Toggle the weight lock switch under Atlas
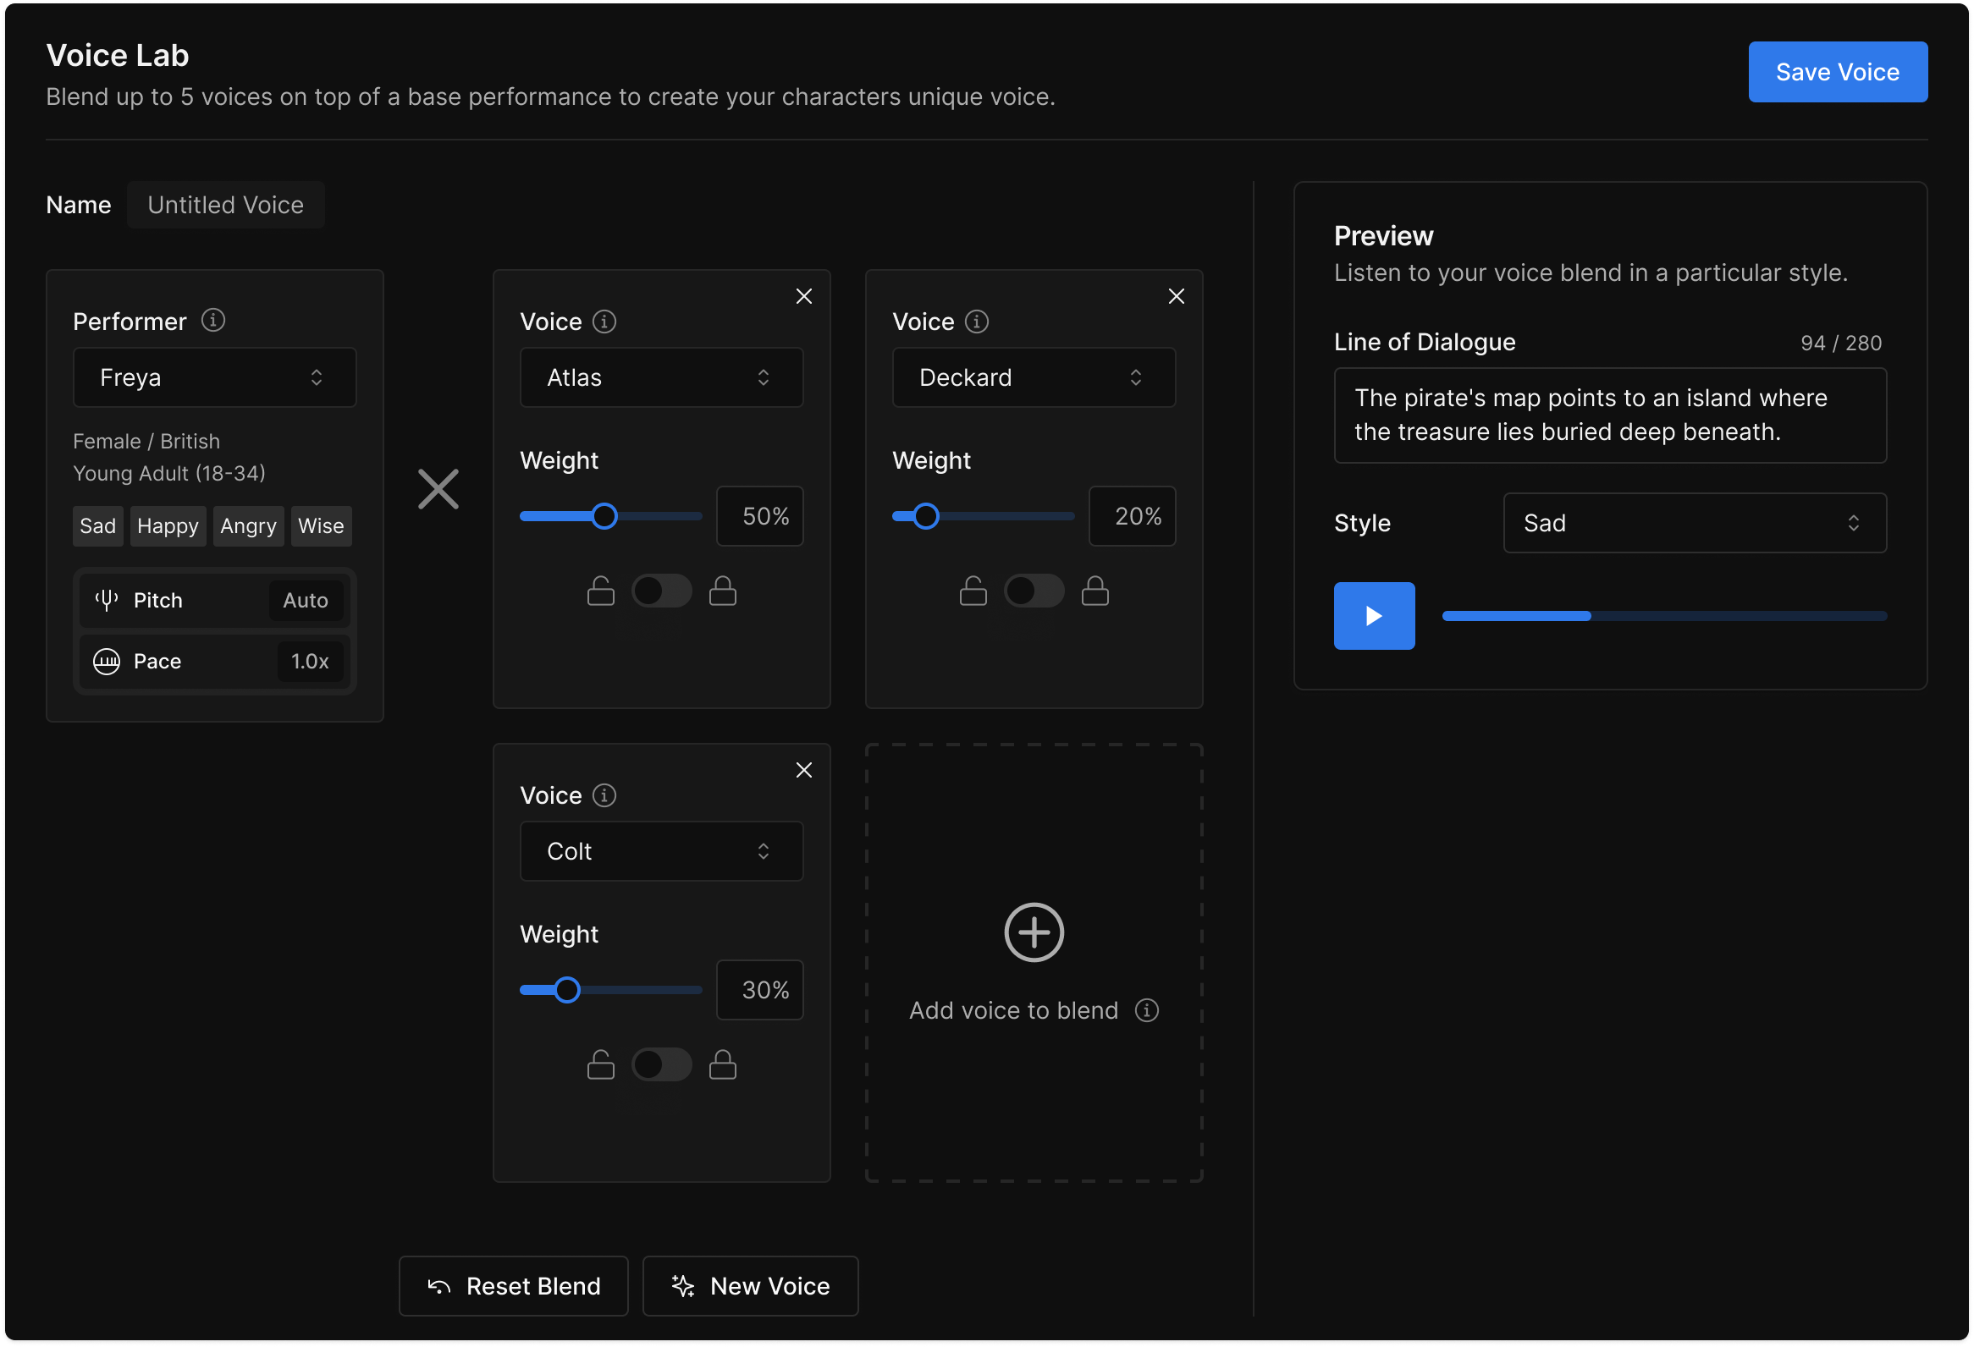 662,591
